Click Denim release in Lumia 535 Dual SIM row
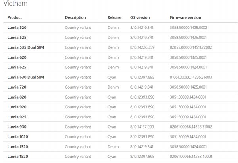Viewport: 238px width, 163px height. 113,47
